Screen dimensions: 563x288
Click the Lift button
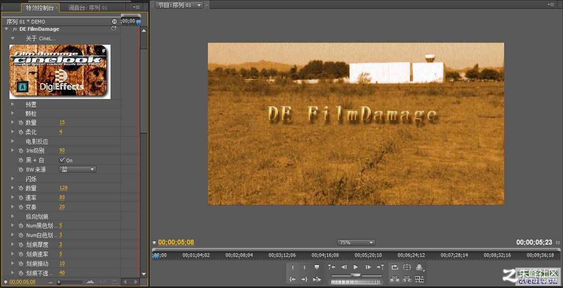pos(395,279)
